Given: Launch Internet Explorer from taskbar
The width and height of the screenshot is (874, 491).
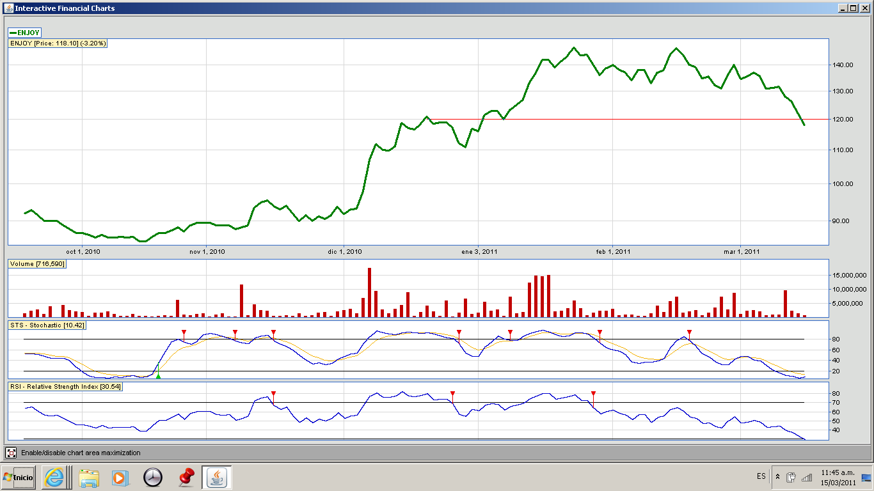Looking at the screenshot, I should (x=54, y=477).
